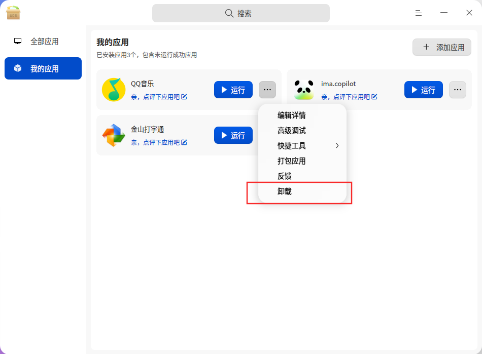Run the QQ音乐 app
The height and width of the screenshot is (354, 482).
tap(233, 90)
